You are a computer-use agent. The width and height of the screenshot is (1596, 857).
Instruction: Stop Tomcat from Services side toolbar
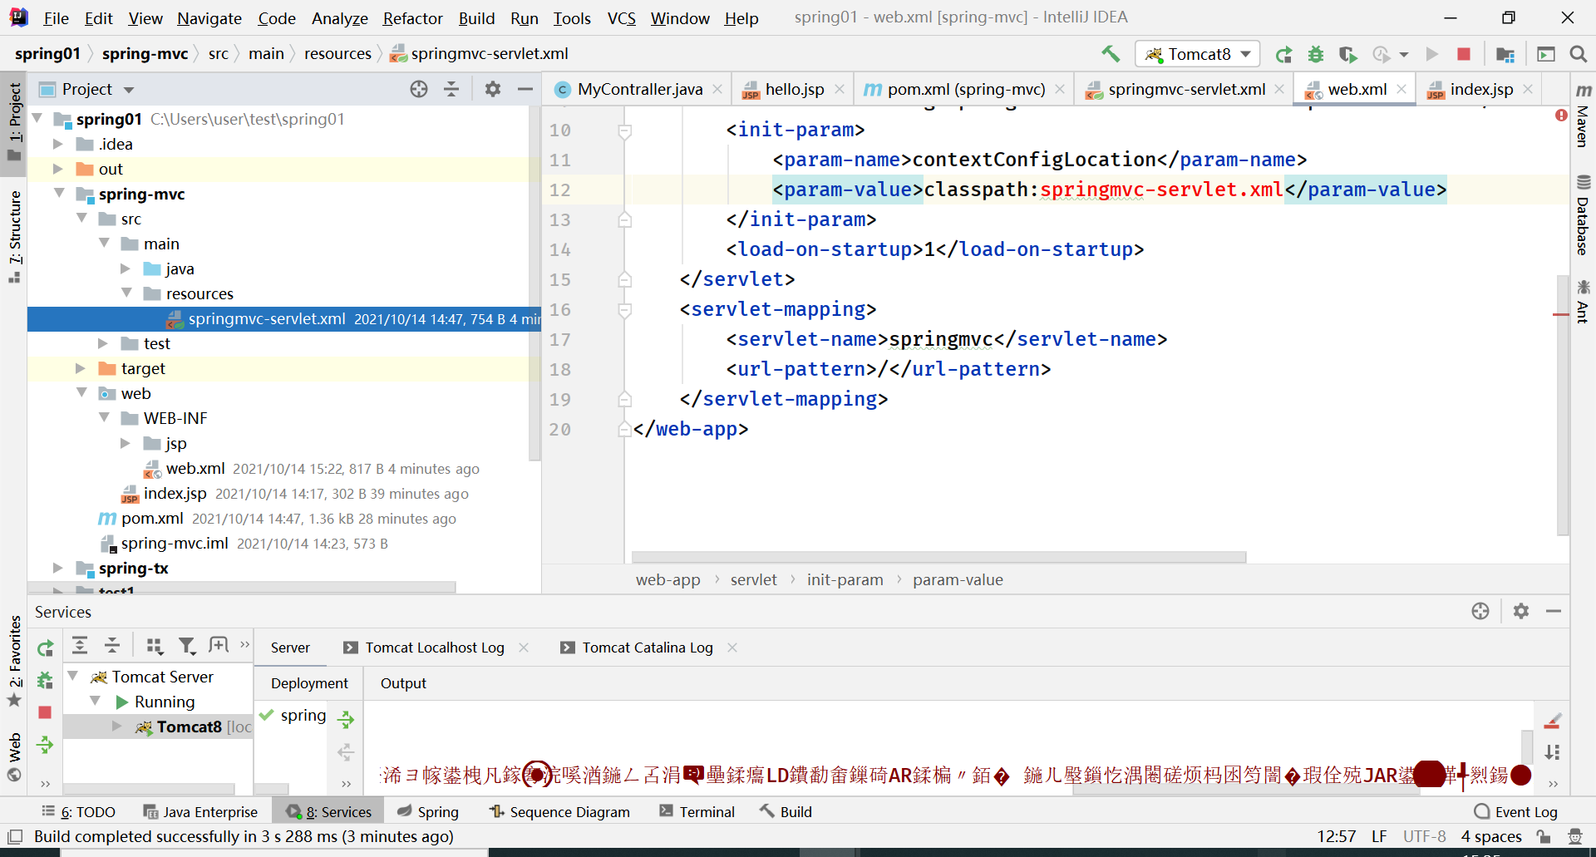(45, 712)
